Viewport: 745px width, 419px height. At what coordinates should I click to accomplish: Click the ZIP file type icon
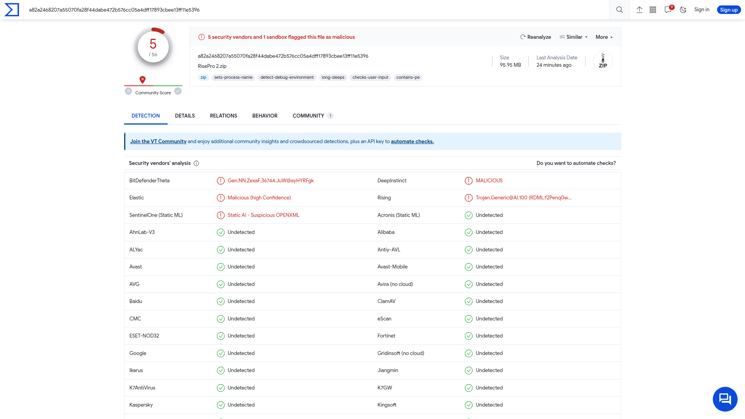(x=603, y=61)
